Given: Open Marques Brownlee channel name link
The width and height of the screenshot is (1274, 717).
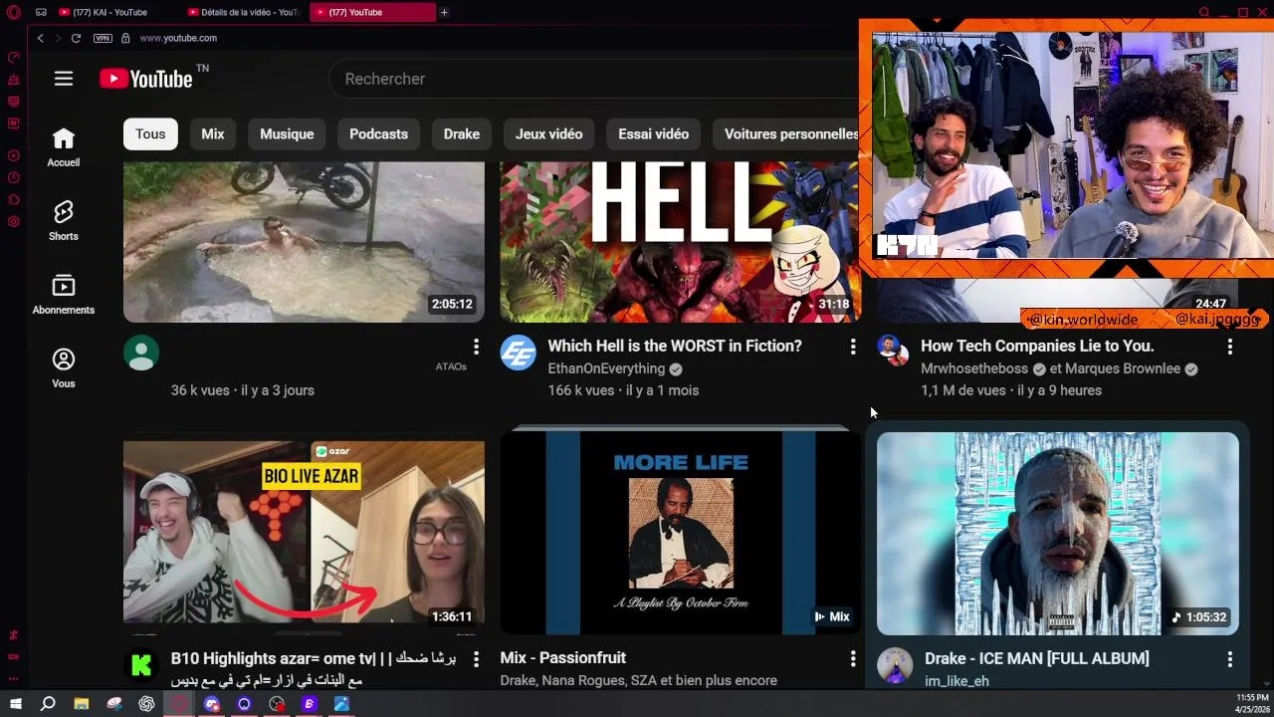Looking at the screenshot, I should (1123, 368).
